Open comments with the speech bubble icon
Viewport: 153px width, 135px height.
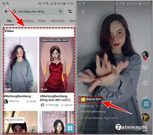click(145, 83)
